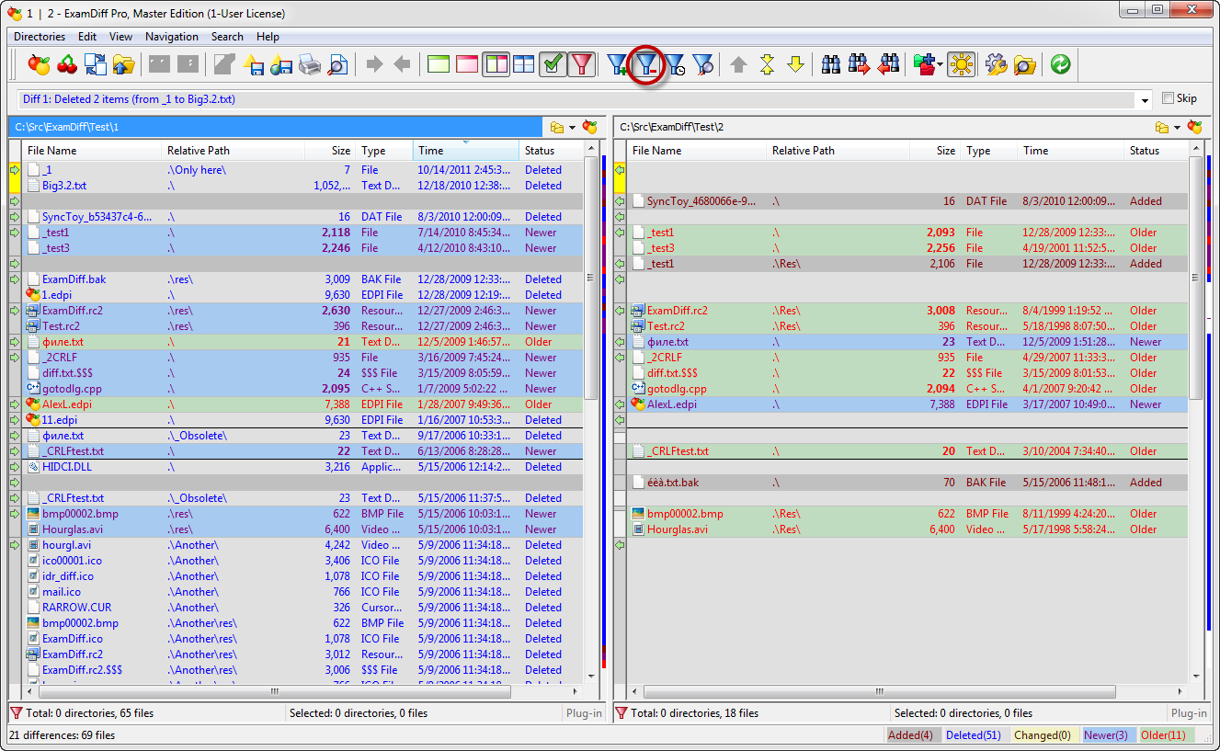
Task: Toggle the green checkmark toolbar button
Action: pyautogui.click(x=553, y=64)
